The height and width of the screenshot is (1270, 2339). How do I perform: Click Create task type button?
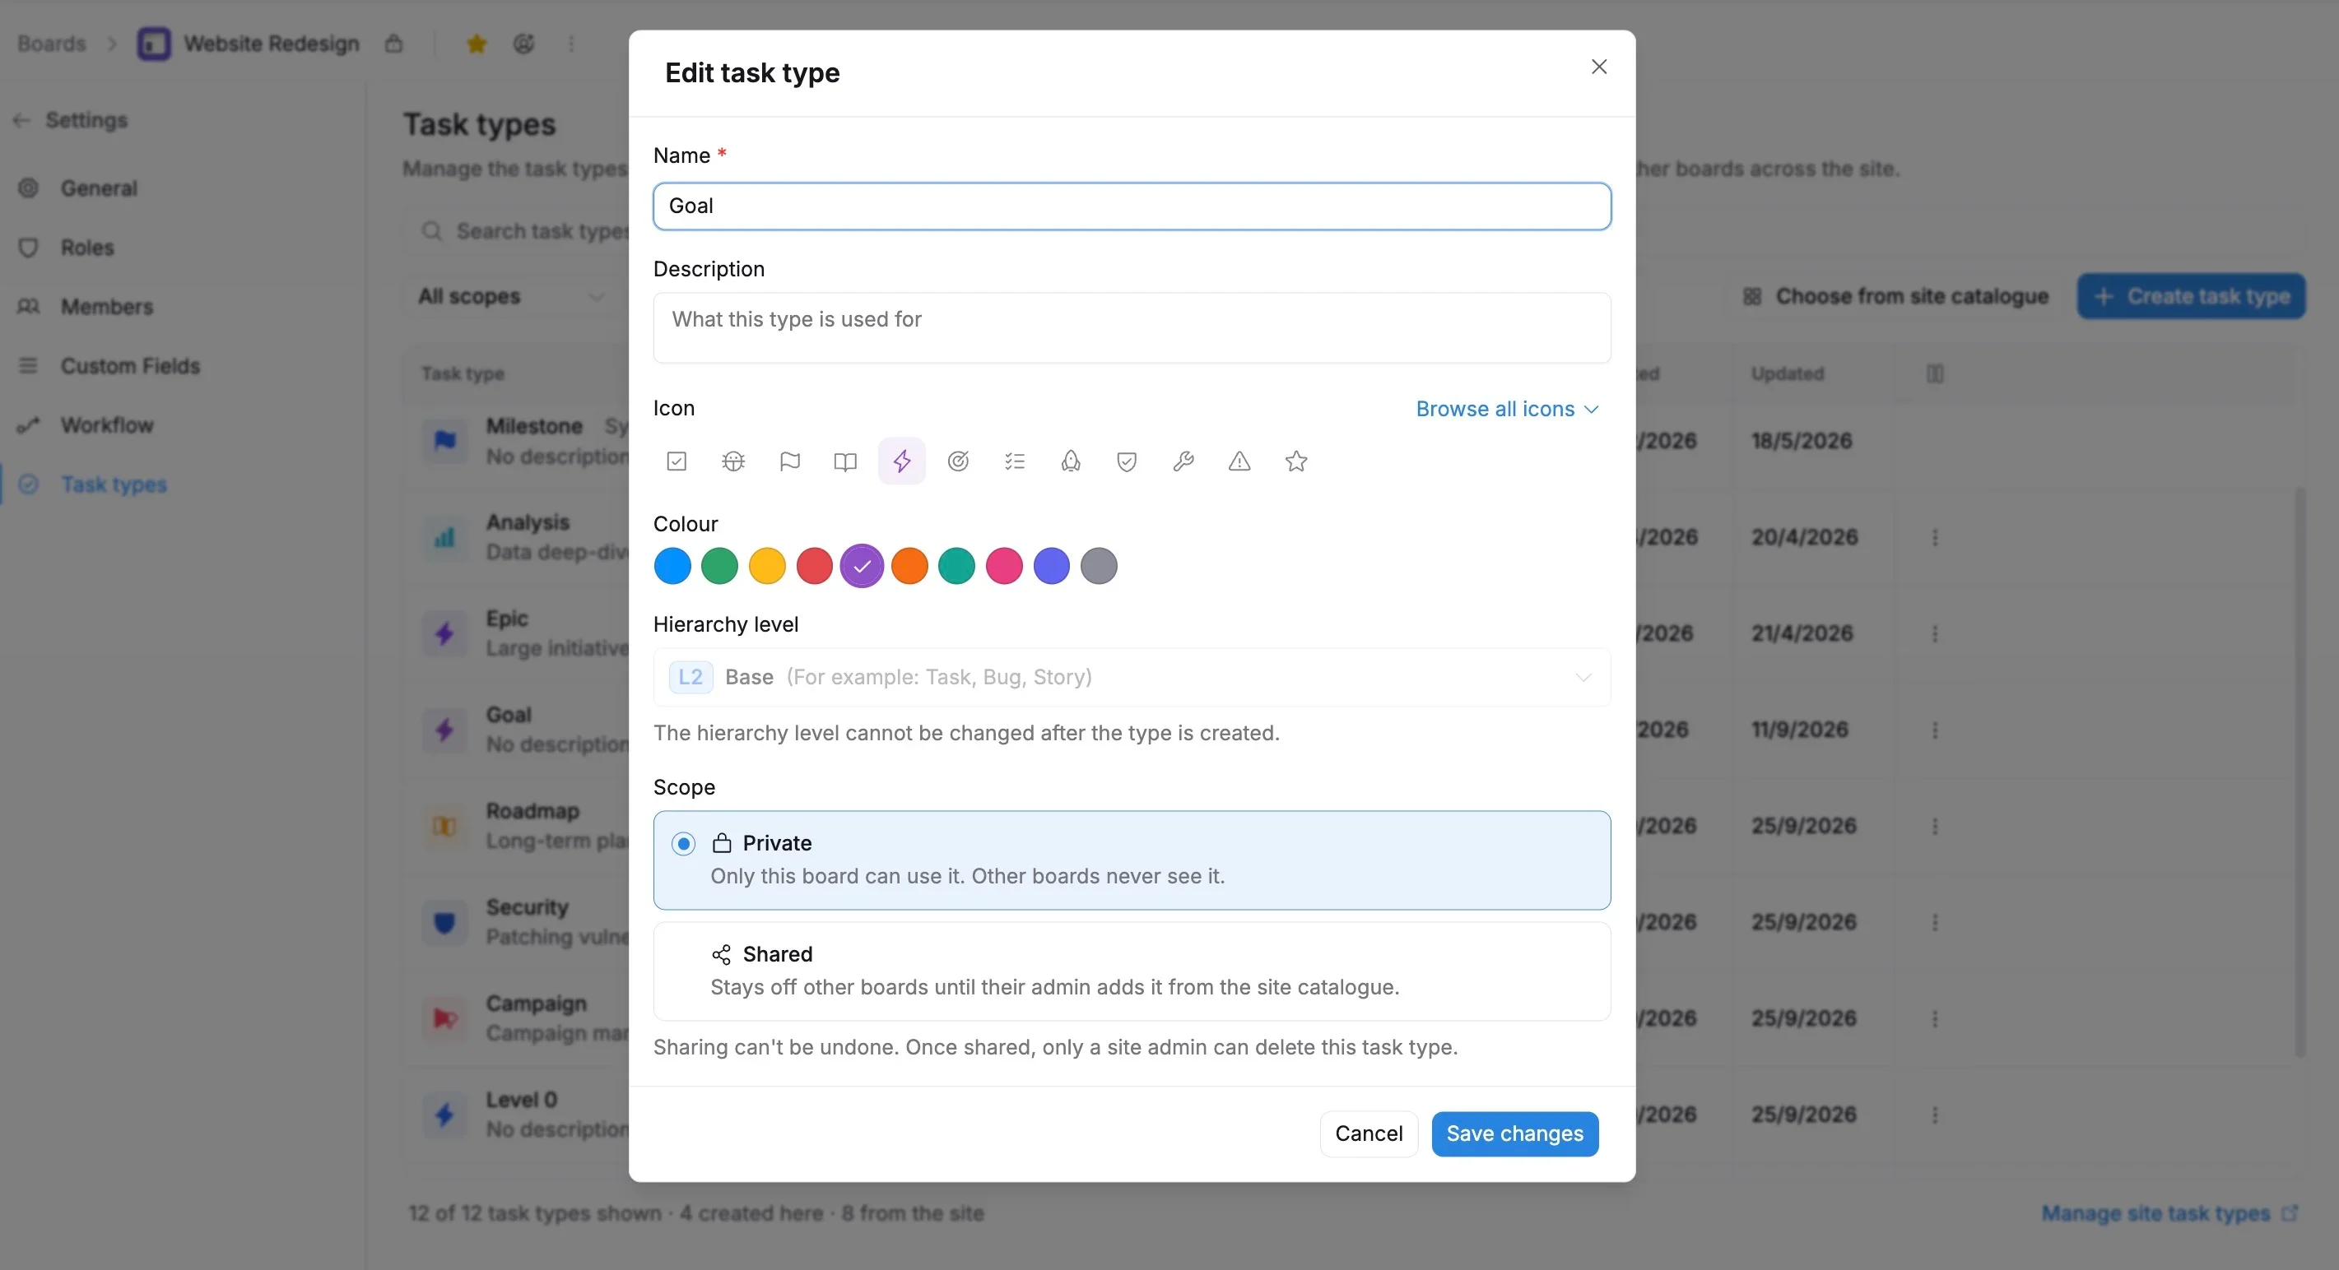pyautogui.click(x=2191, y=296)
